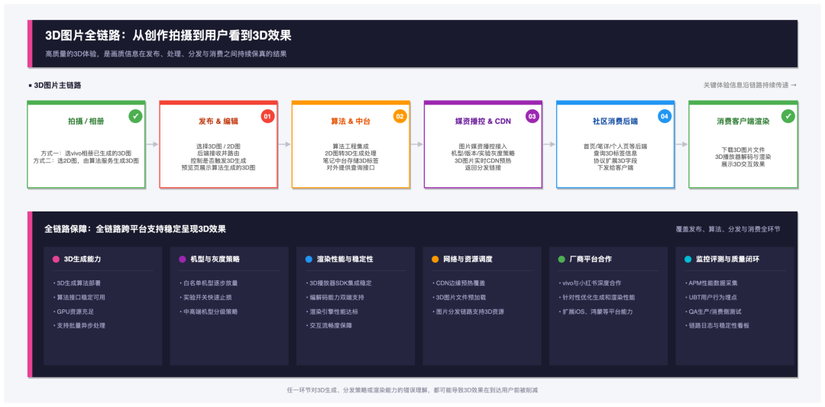Click the text 预览页展示算法生成的3D图
Viewport: 825px width, 407px height.
click(218, 167)
